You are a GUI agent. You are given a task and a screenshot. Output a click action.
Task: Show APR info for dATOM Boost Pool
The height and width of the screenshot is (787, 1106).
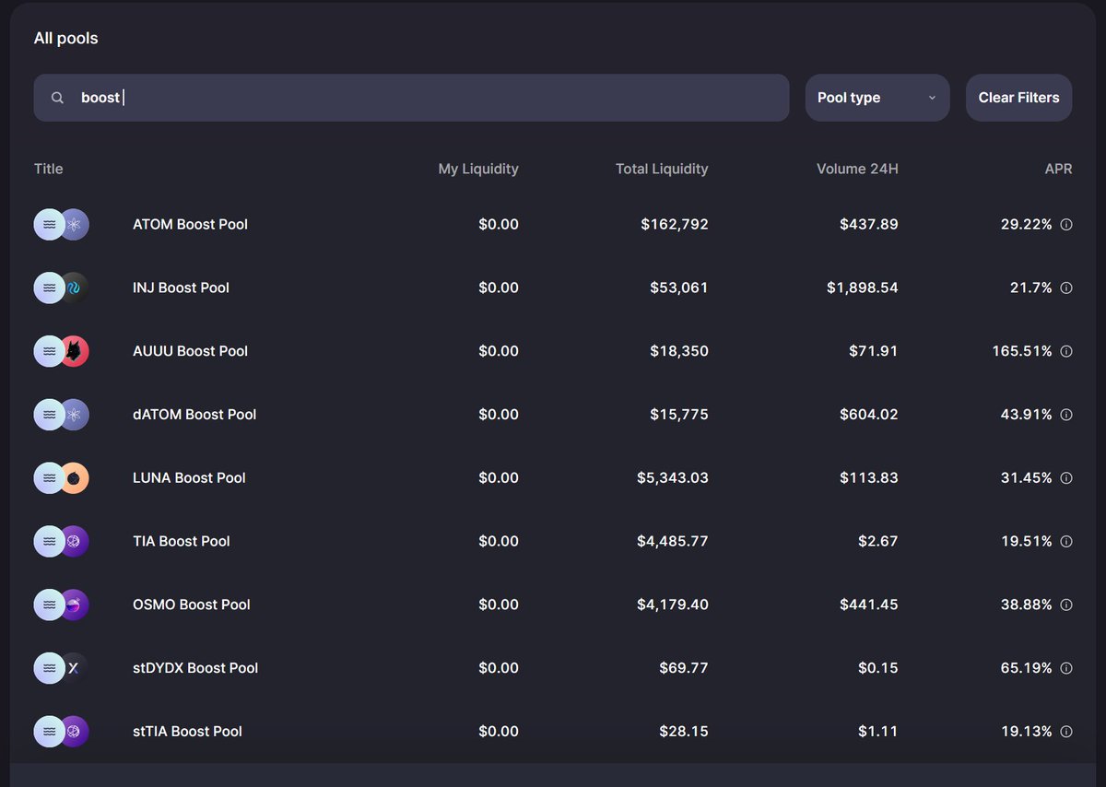tap(1066, 415)
